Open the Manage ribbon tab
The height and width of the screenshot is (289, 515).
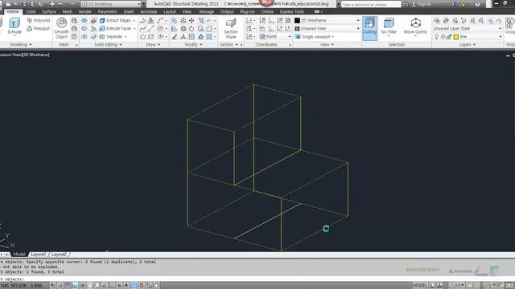point(206,11)
